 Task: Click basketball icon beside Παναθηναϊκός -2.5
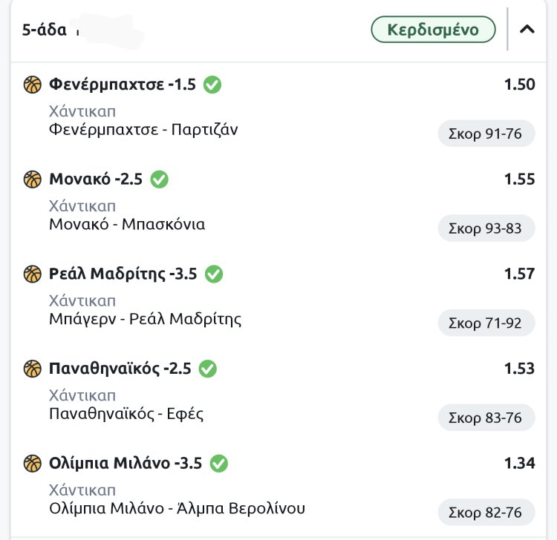(33, 369)
